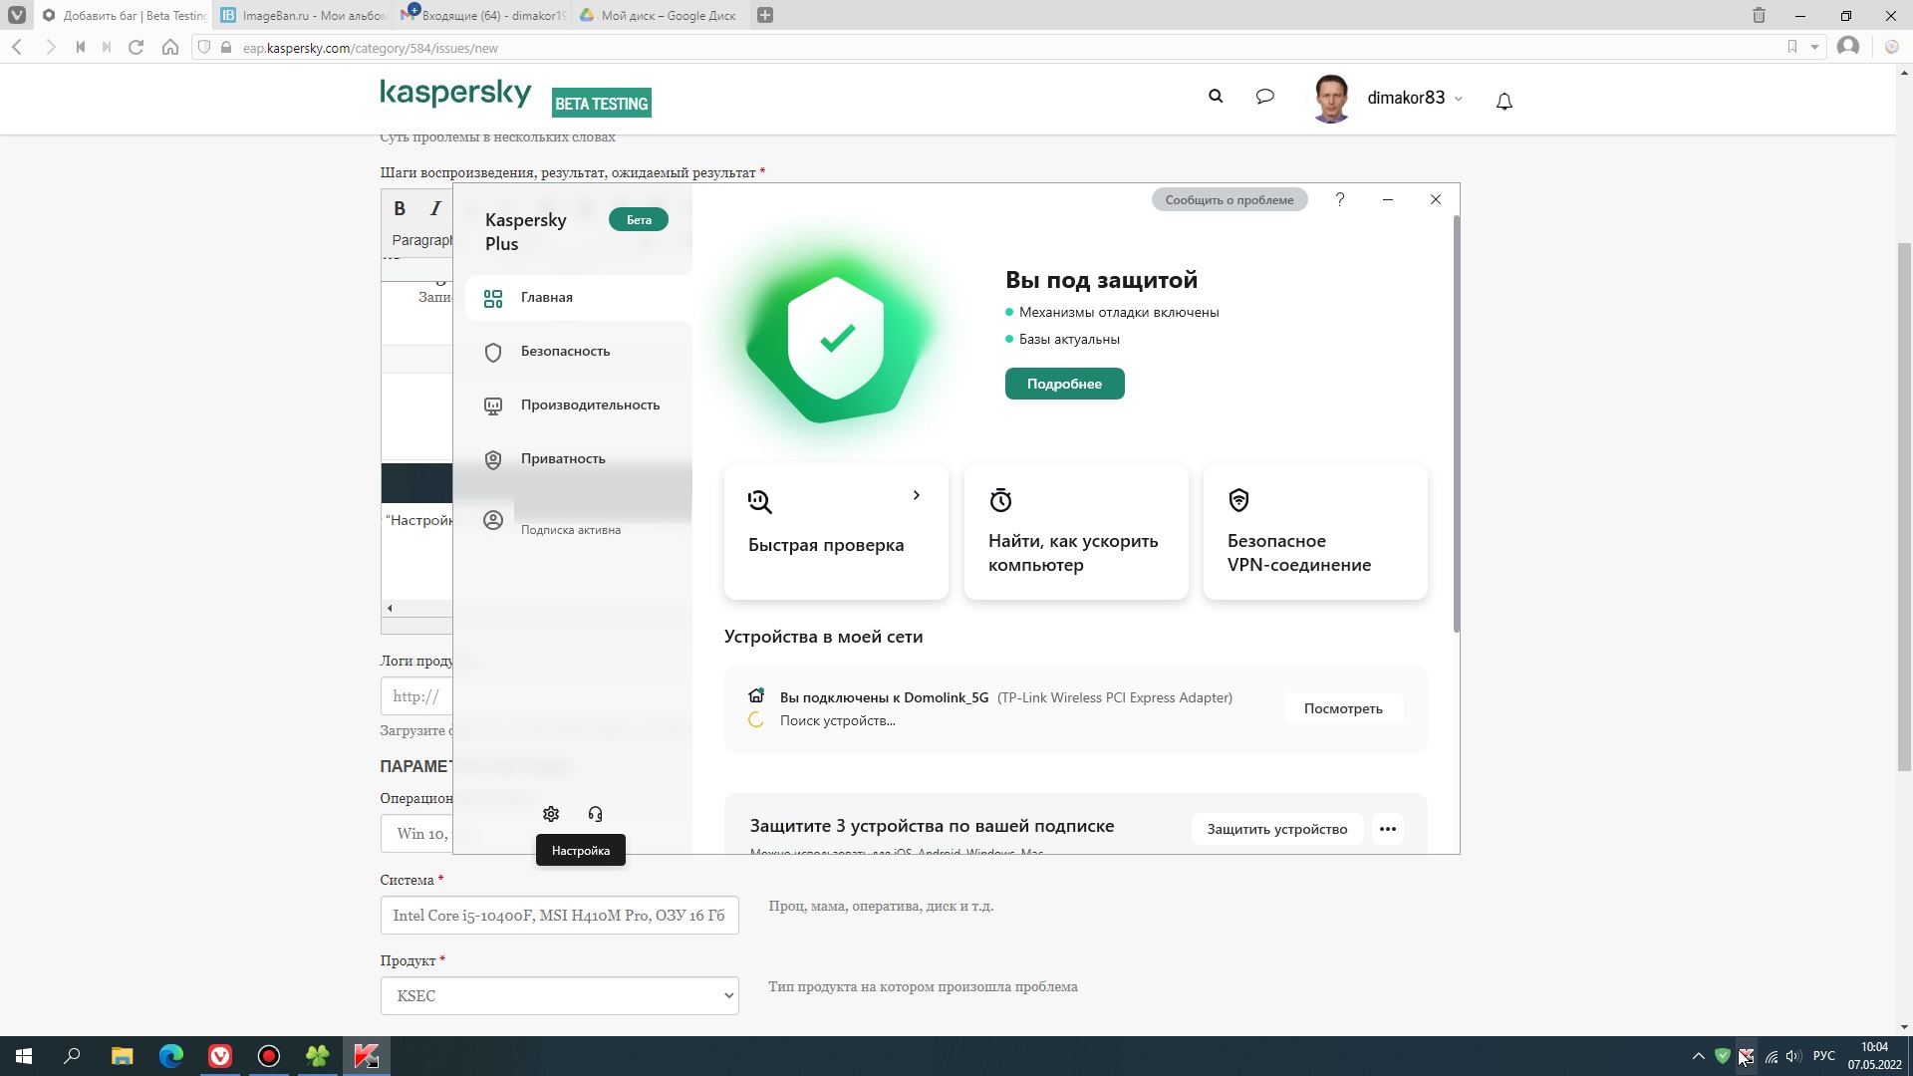The height and width of the screenshot is (1076, 1913).
Task: Click the browser back arrow
Action: (x=17, y=47)
